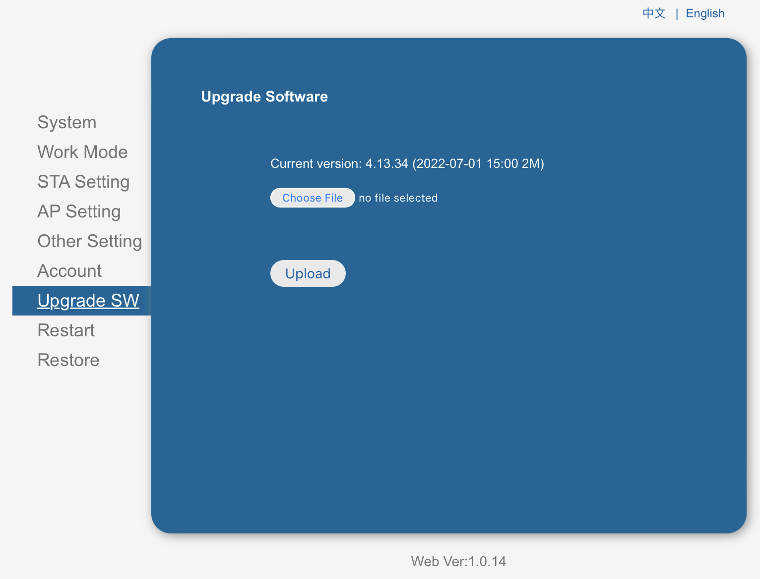This screenshot has width=760, height=579.
Task: Go to Work Mode settings
Action: pos(82,152)
